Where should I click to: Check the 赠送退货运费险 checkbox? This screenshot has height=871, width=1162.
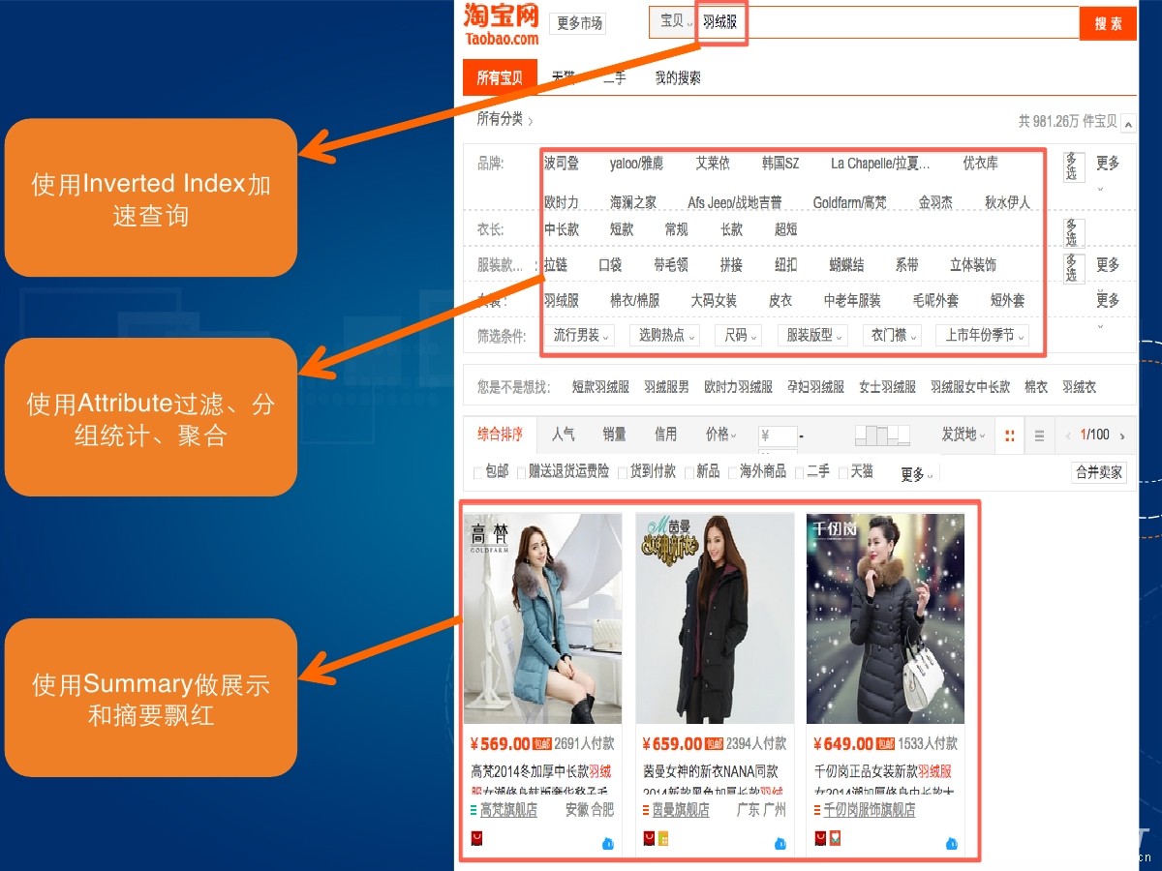point(521,473)
